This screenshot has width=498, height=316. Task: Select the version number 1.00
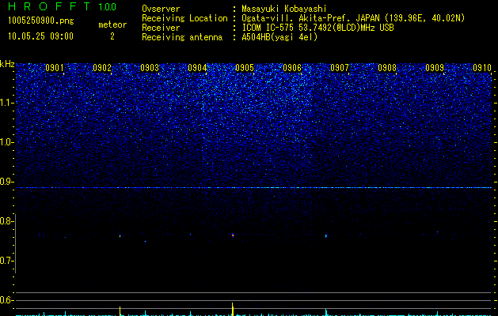click(x=108, y=7)
